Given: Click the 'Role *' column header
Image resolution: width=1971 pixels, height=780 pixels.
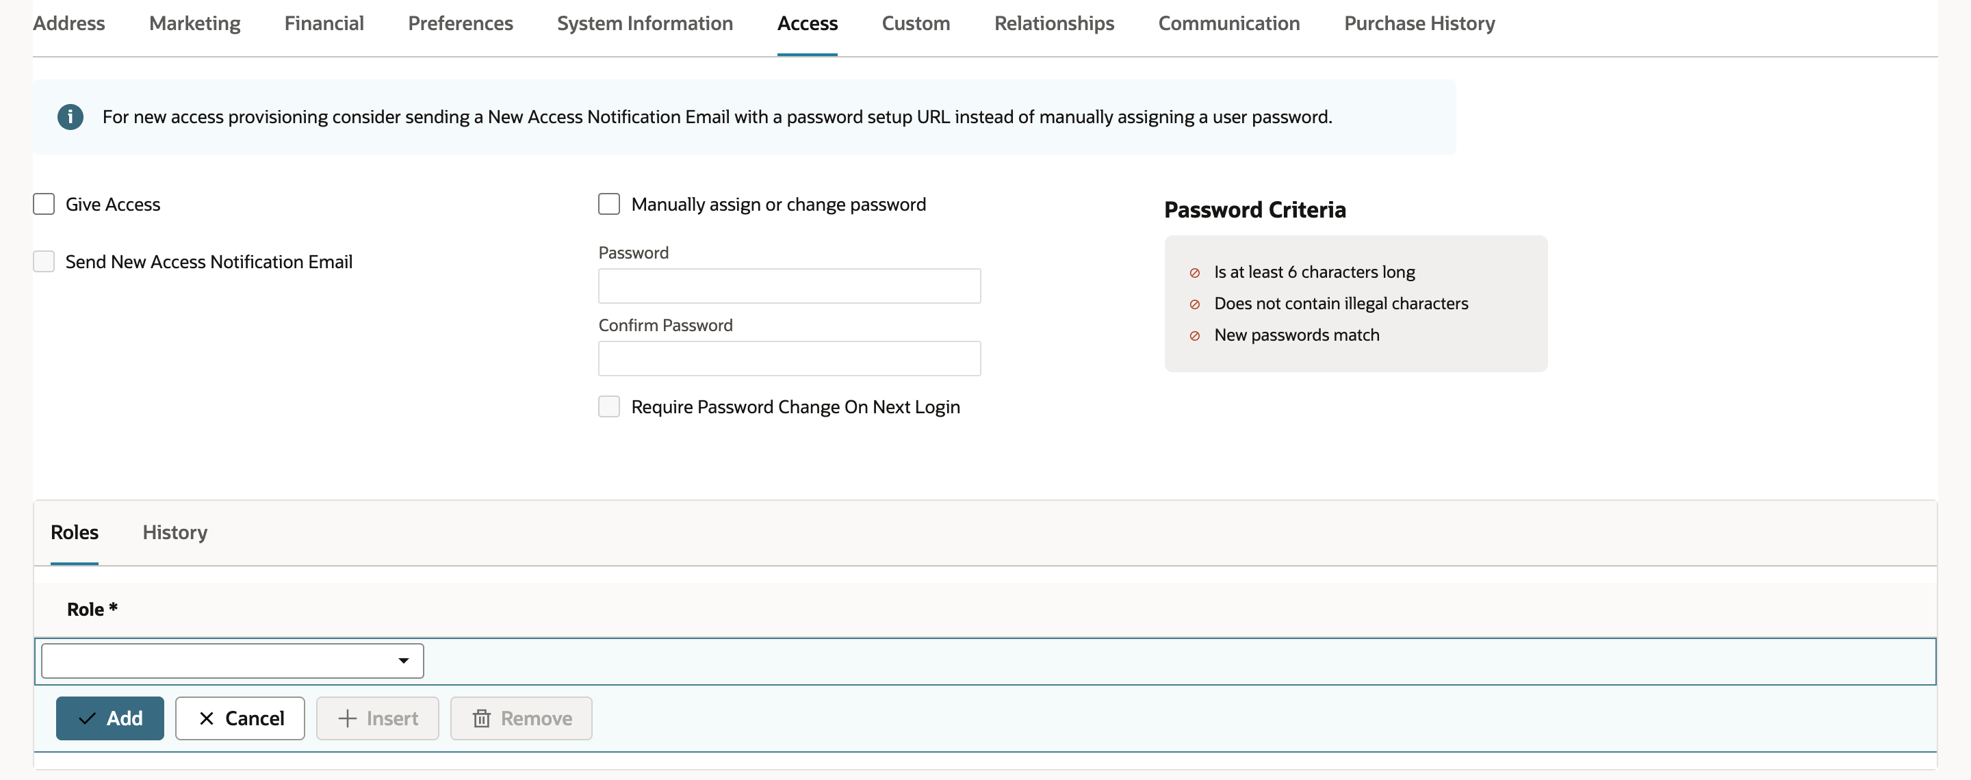Looking at the screenshot, I should coord(92,610).
